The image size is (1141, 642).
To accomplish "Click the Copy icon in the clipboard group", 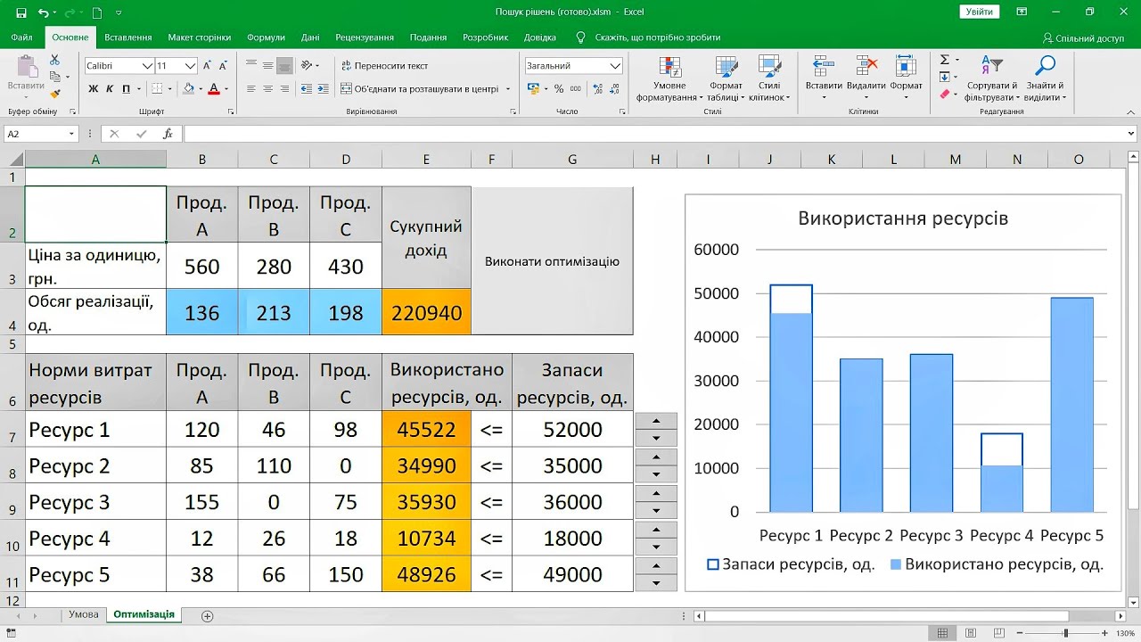I will 54,77.
